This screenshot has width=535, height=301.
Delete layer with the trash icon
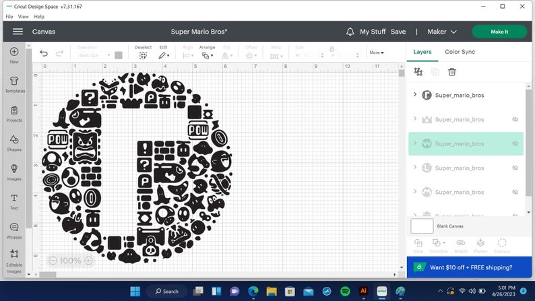[451, 72]
